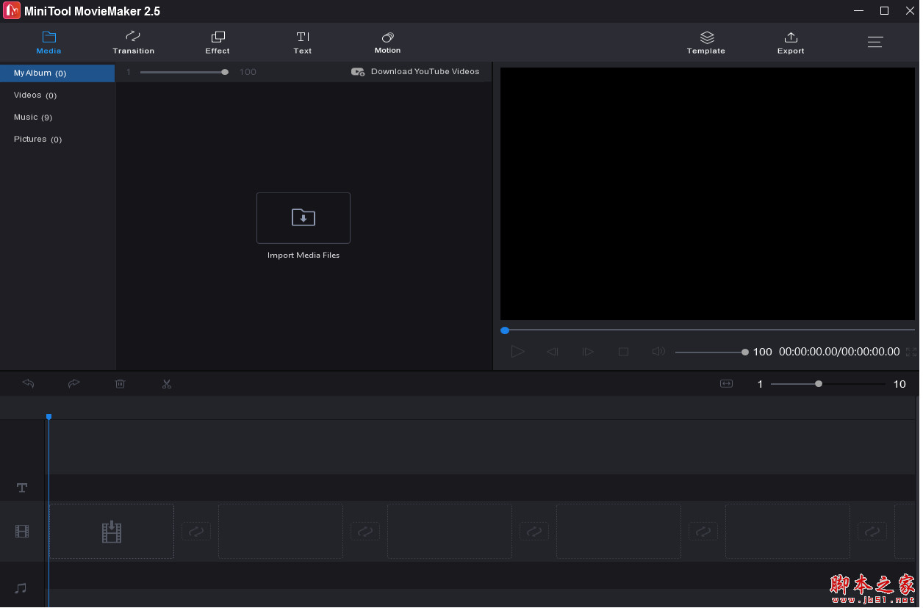Adjust the timeline zoom slider
This screenshot has height=608, width=923.
coord(828,384)
